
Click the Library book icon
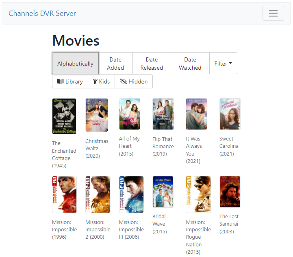click(x=61, y=81)
